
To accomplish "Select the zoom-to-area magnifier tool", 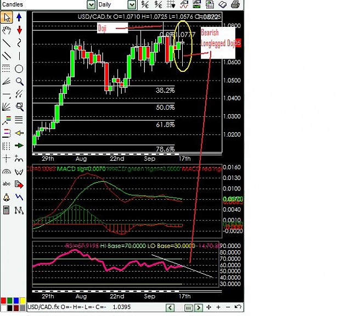I will (x=19, y=107).
